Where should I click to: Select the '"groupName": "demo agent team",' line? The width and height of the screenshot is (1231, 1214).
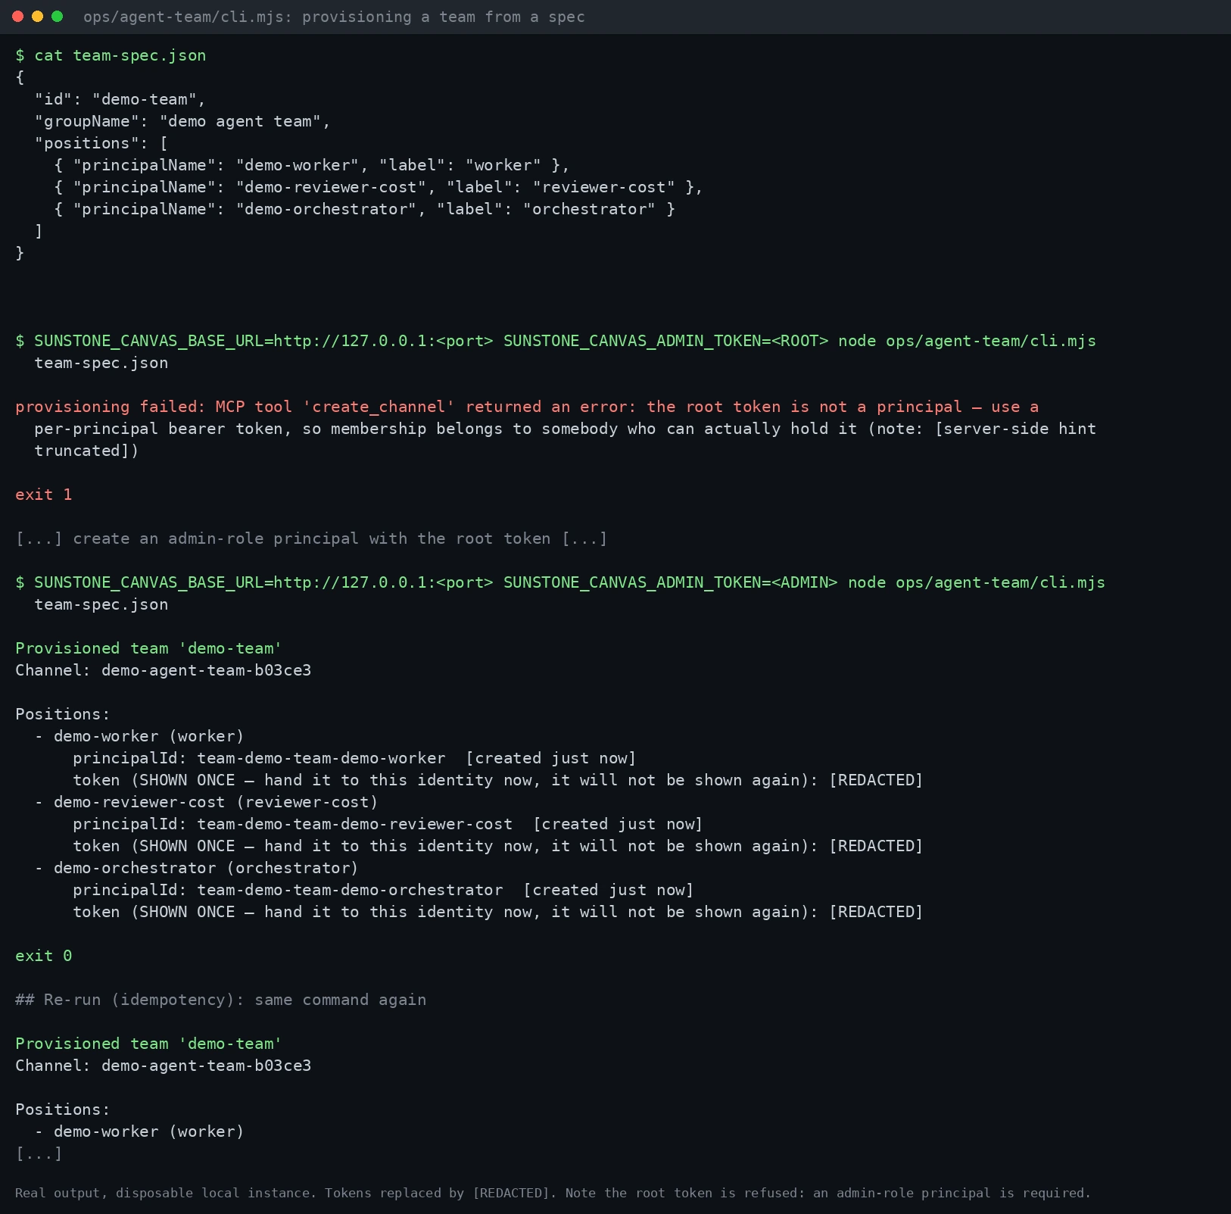coord(182,121)
